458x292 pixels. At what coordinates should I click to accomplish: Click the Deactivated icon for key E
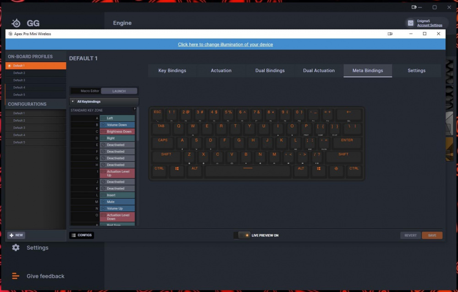pyautogui.click(x=103, y=145)
